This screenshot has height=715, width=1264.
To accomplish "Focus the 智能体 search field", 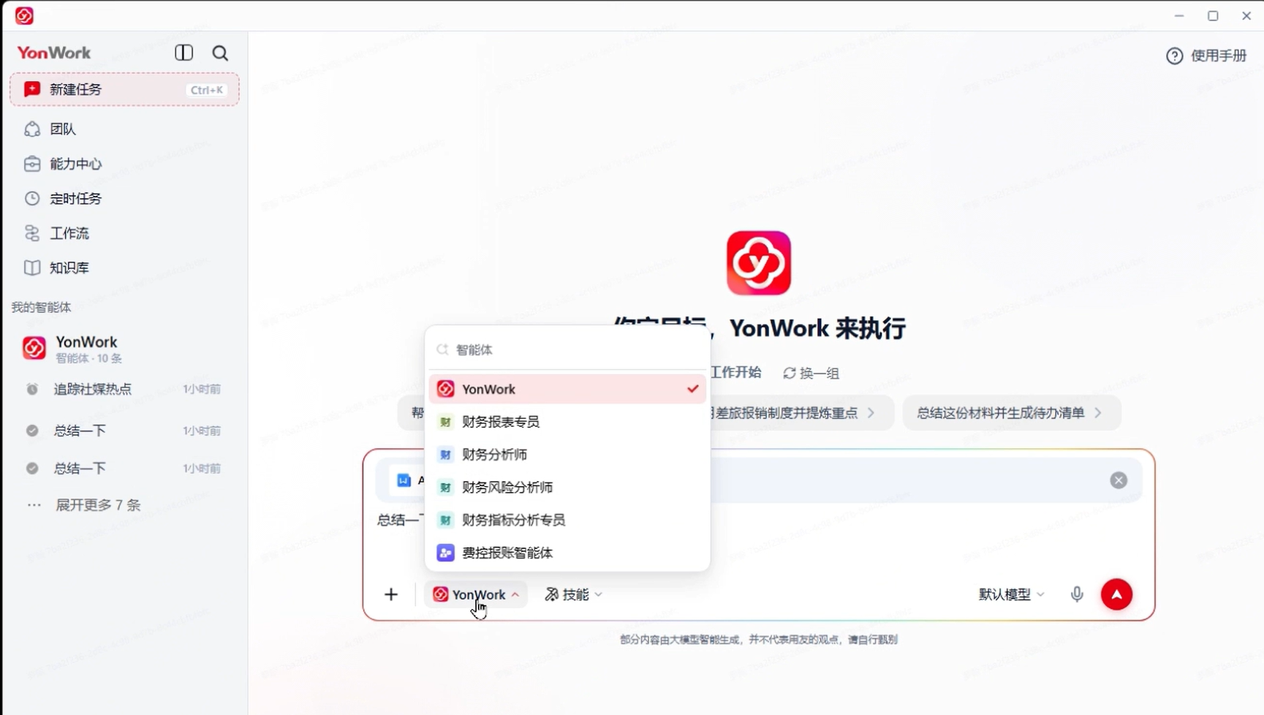I will 567,349.
